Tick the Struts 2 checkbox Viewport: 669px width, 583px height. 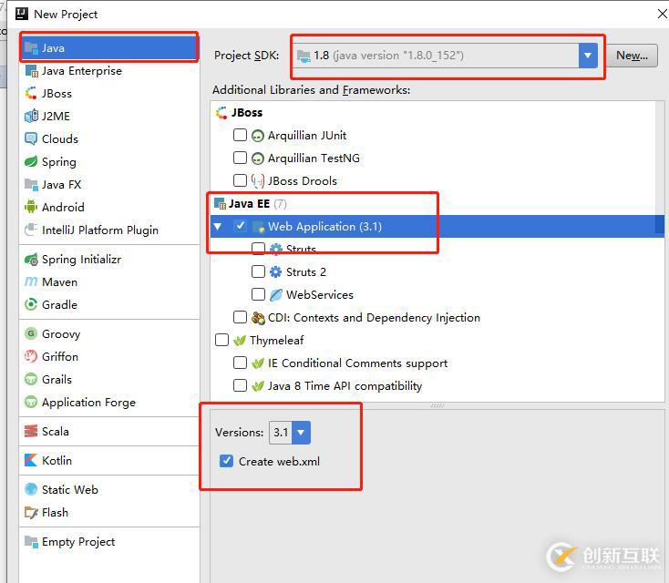258,271
